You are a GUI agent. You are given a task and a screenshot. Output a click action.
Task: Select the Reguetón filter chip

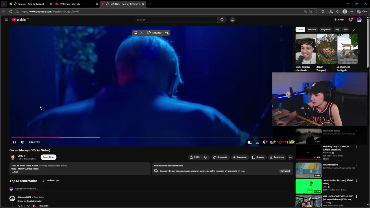(x=326, y=29)
